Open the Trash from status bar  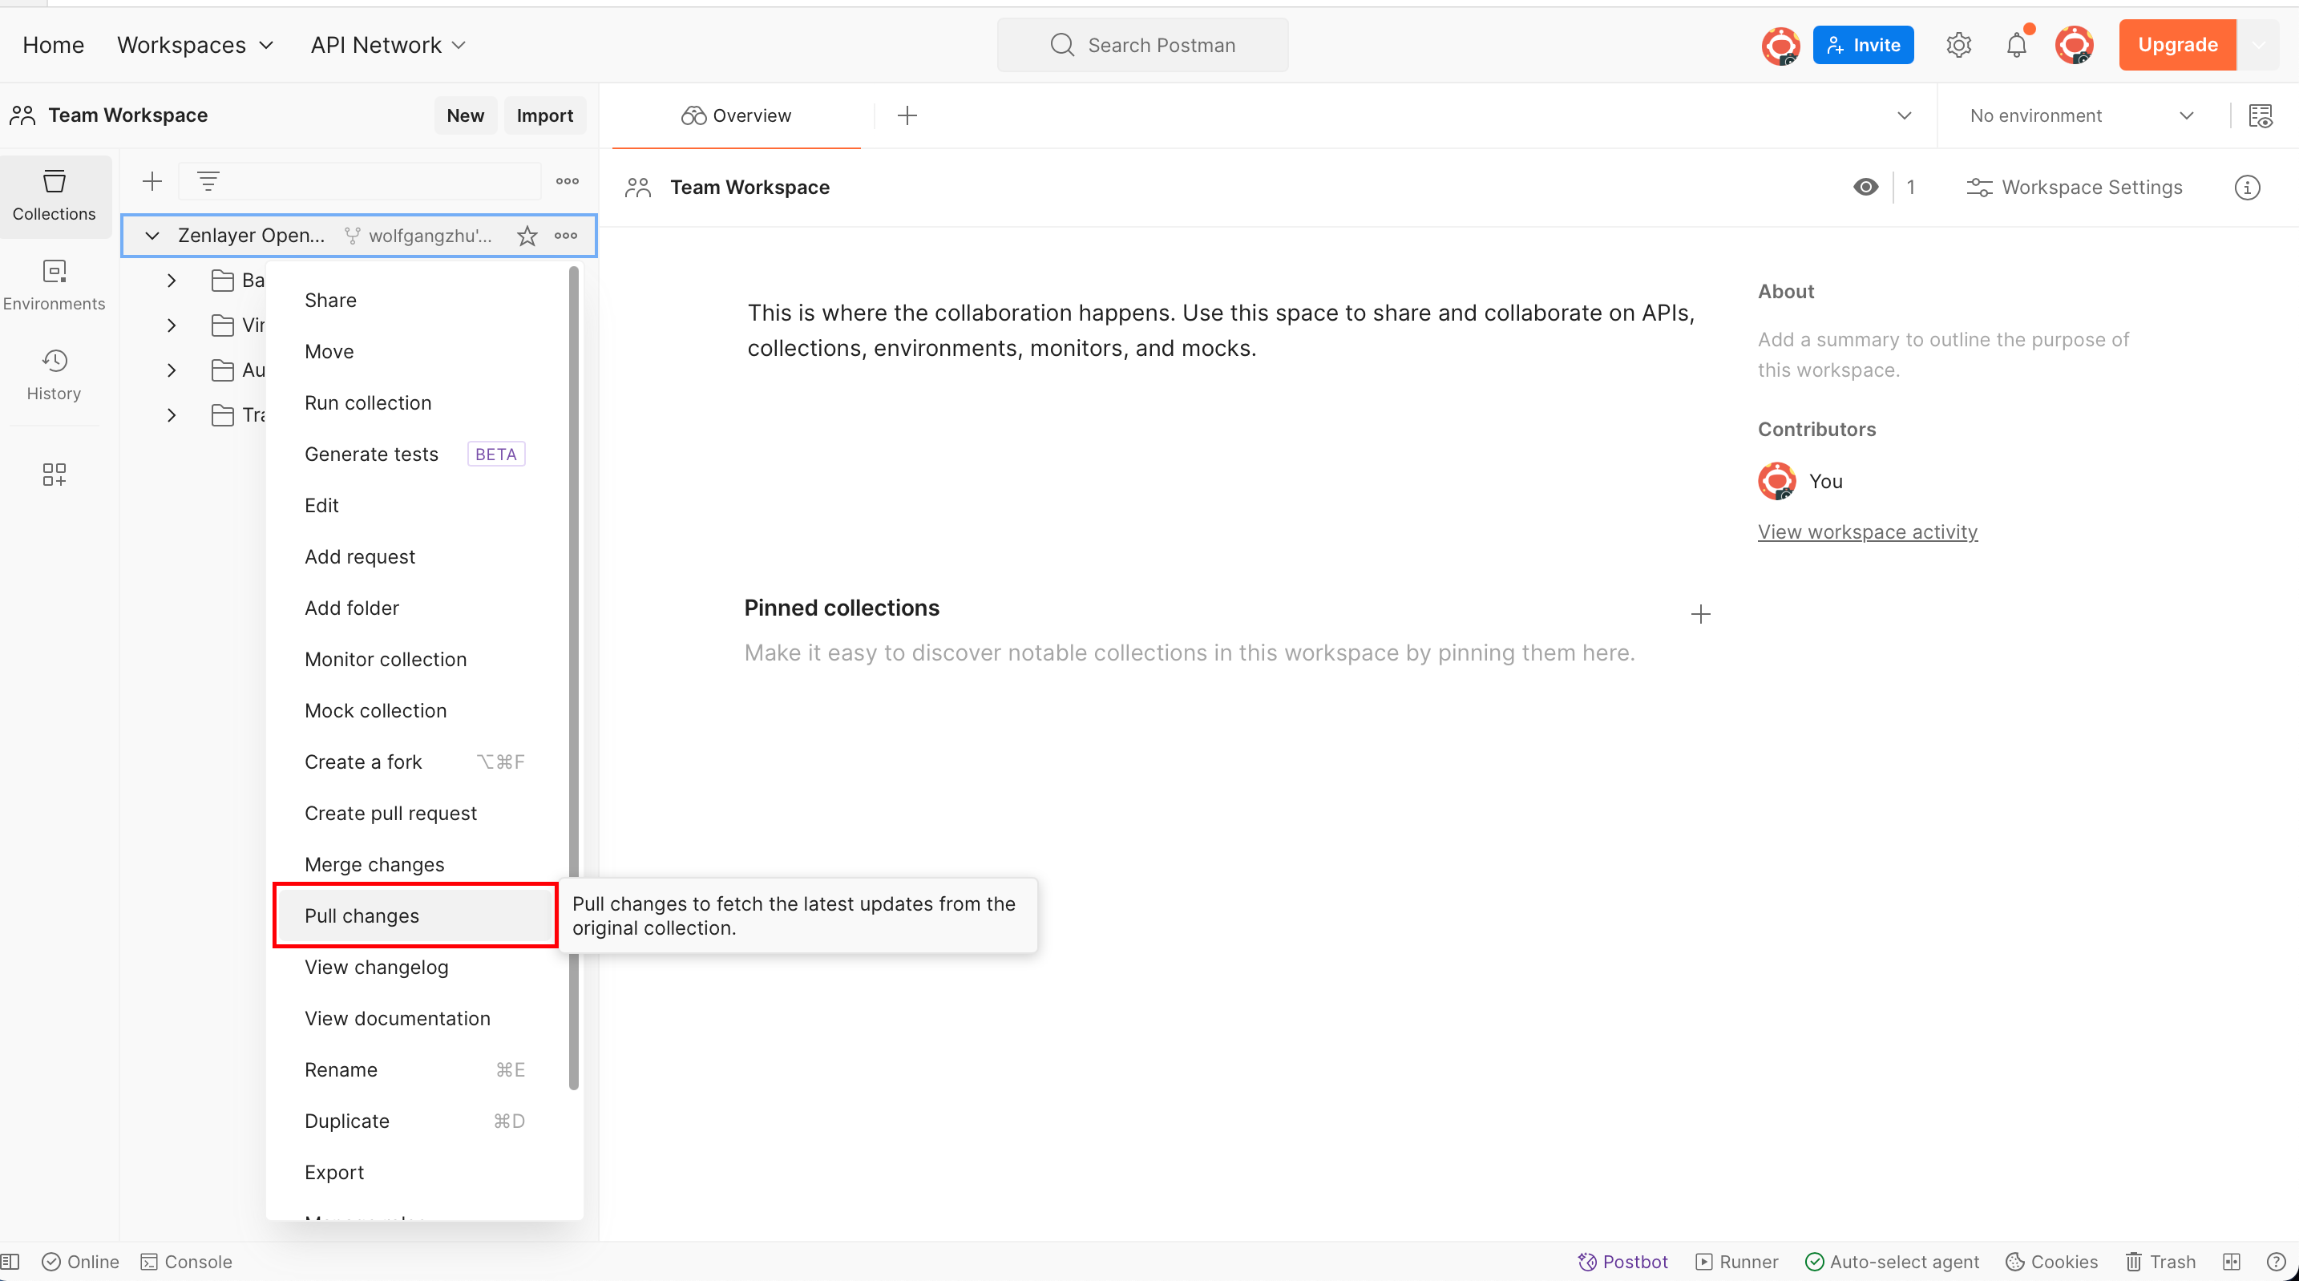[2160, 1262]
